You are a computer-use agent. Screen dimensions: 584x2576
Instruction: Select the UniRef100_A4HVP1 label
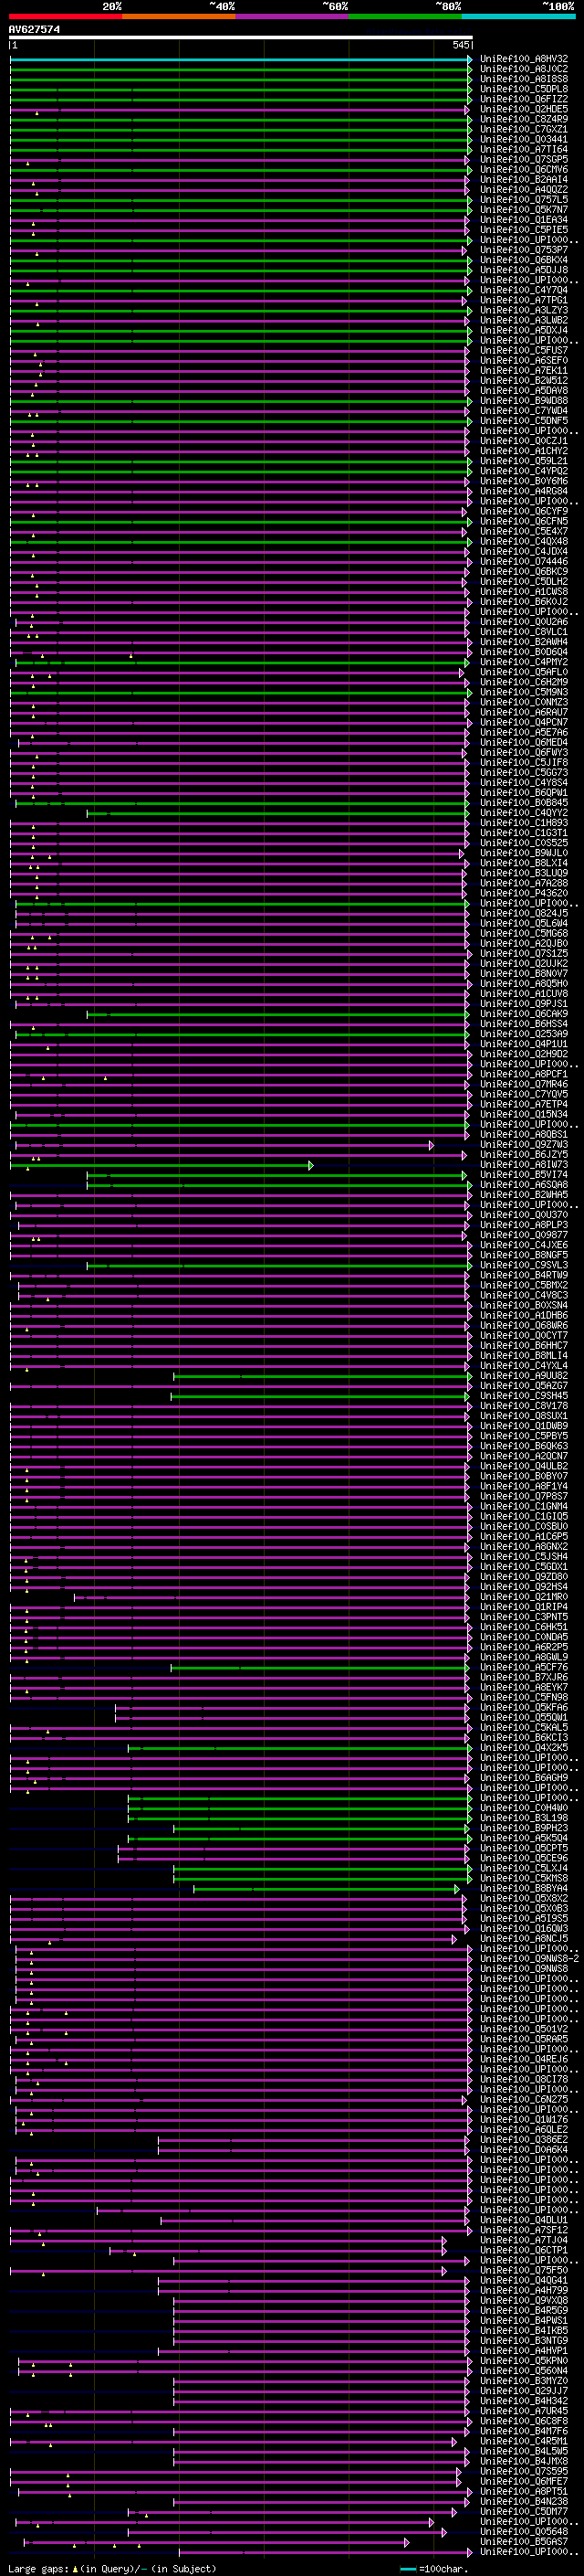pos(524,2350)
